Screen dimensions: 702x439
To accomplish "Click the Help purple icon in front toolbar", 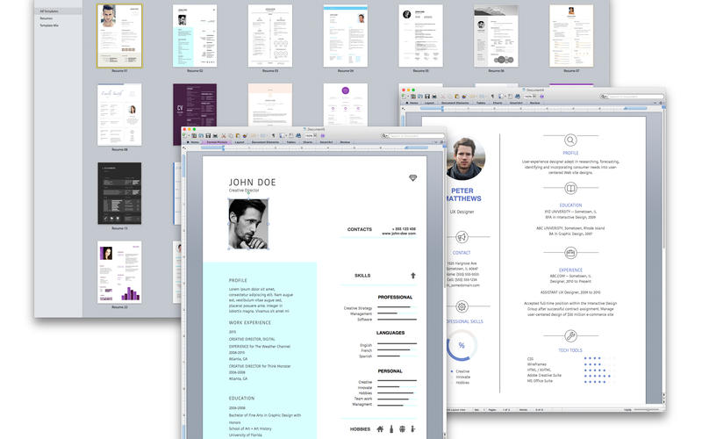I will tap(323, 136).
